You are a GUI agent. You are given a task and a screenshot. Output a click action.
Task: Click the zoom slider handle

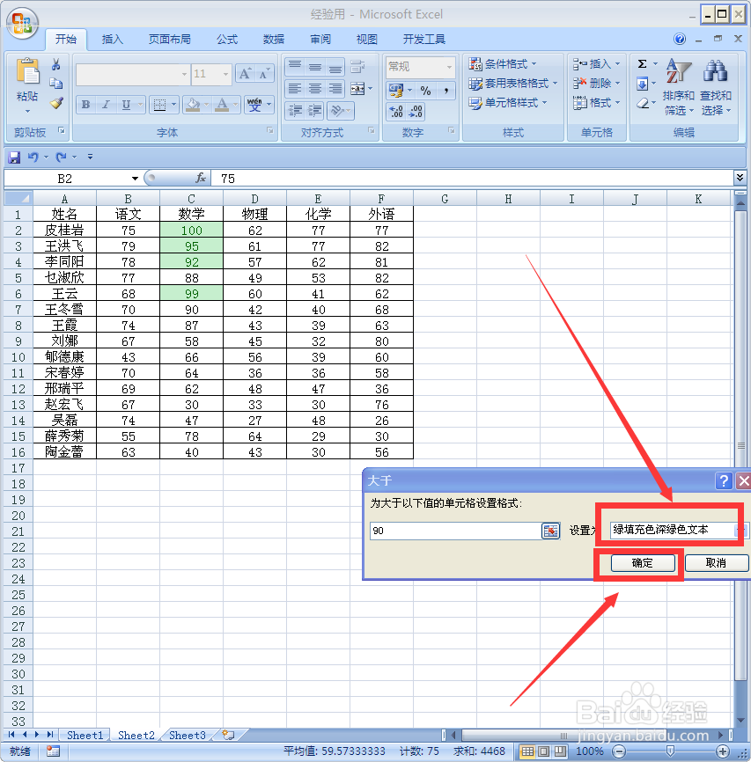(x=670, y=751)
